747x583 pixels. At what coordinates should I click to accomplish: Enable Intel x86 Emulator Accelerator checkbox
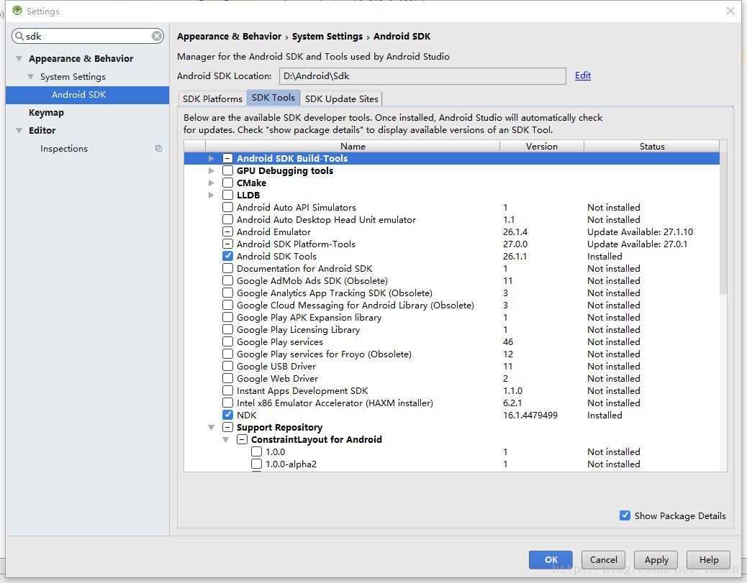tap(227, 403)
